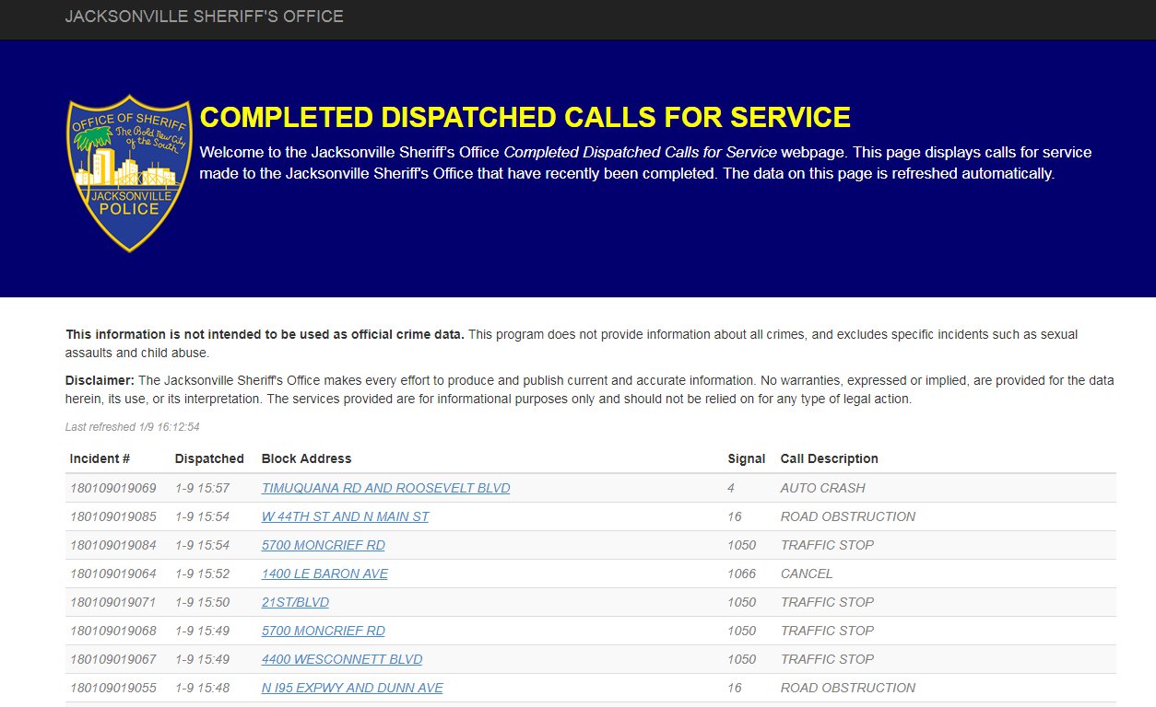Click the Completed Dispatched Calls for Service heading
1156x707 pixels.
coord(525,118)
